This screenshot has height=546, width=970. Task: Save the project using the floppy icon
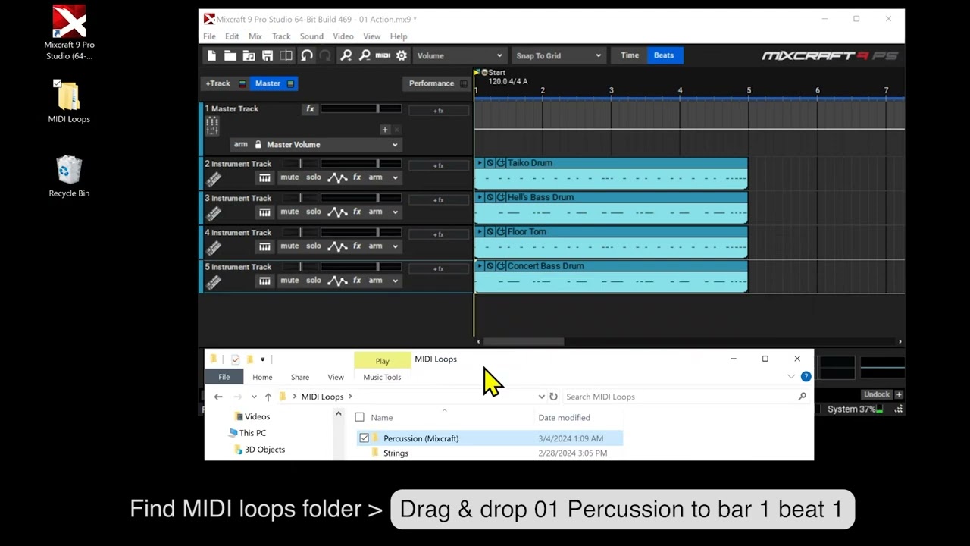[x=268, y=55]
